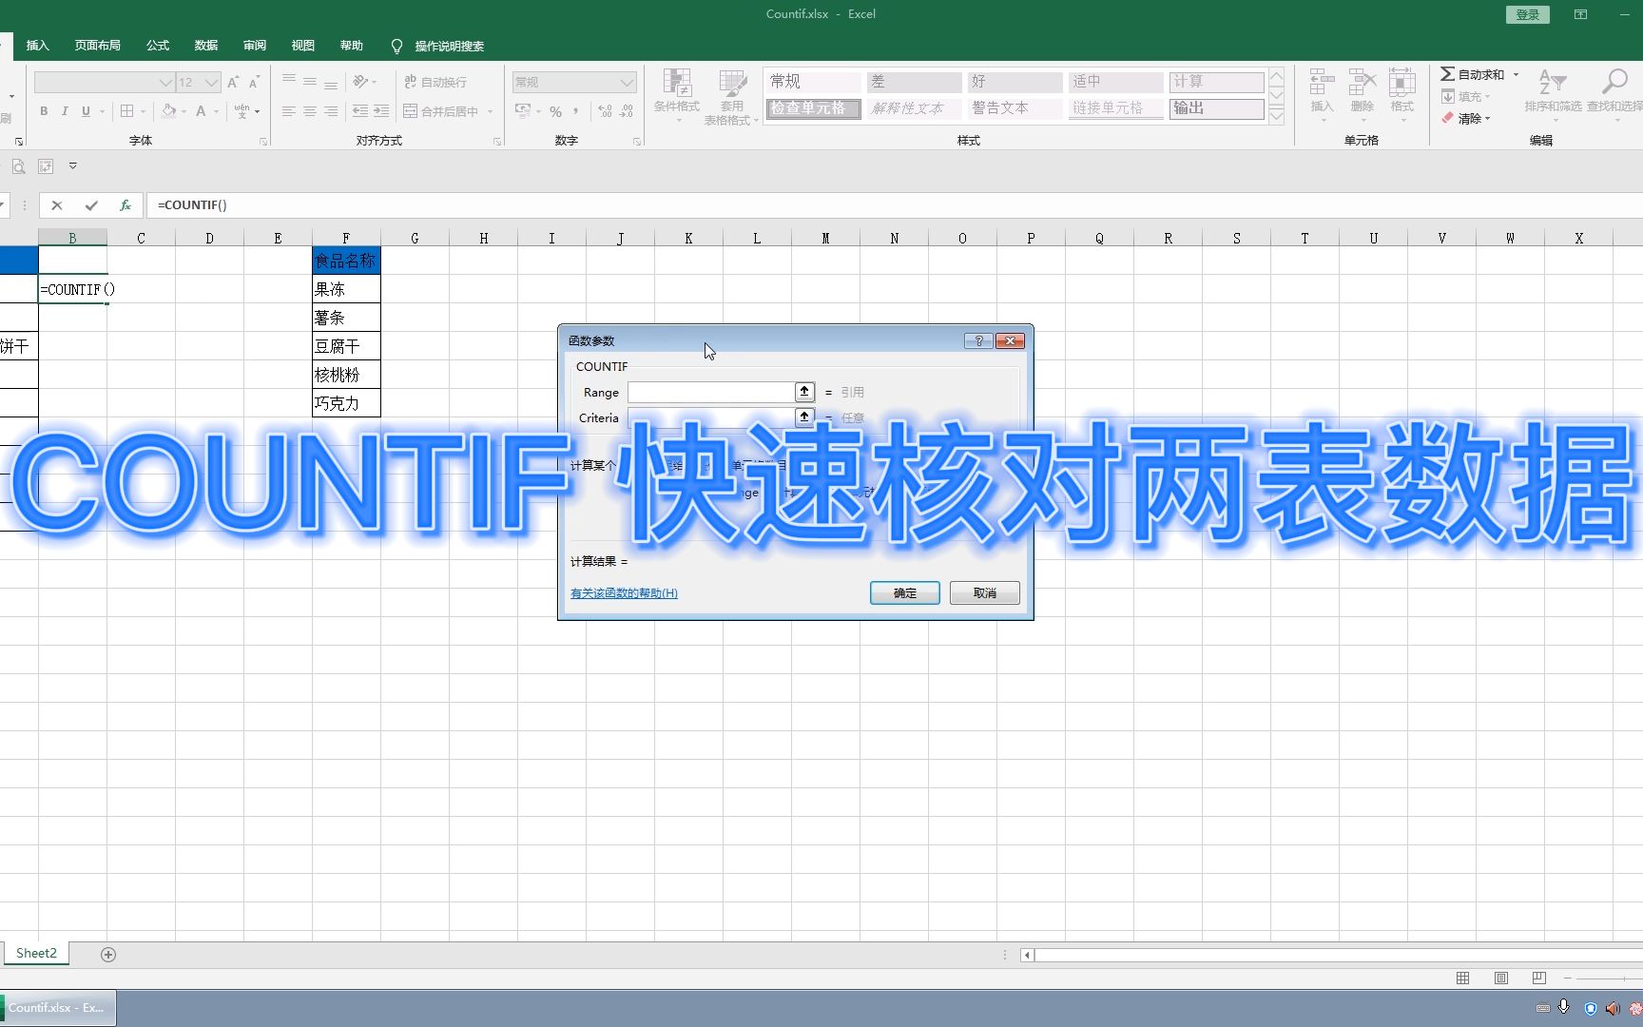This screenshot has width=1643, height=1027.
Task: Click the decrease decimal places icon
Action: pyautogui.click(x=627, y=111)
